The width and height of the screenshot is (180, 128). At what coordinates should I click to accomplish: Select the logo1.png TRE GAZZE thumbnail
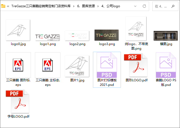pyautogui.click(x=47, y=37)
